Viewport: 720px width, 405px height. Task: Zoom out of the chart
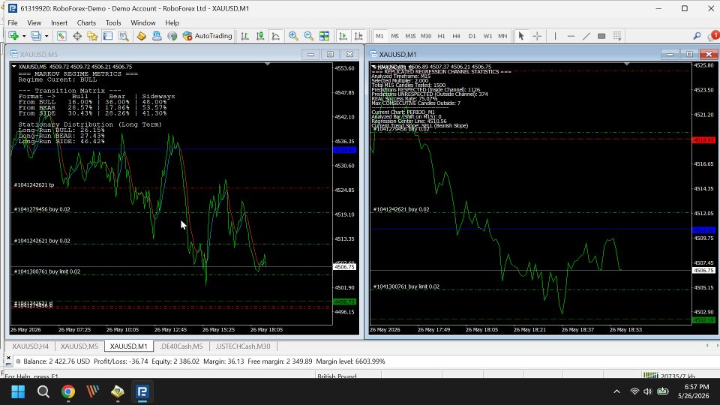[308, 36]
